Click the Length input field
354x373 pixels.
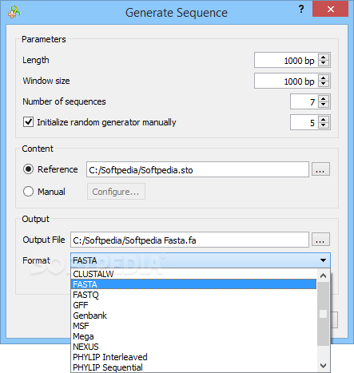[x=286, y=60]
